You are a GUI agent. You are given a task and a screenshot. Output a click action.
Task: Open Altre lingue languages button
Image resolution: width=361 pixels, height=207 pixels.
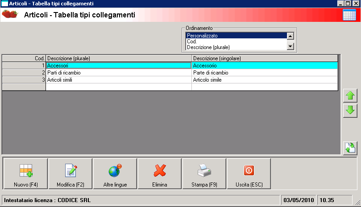(115, 174)
